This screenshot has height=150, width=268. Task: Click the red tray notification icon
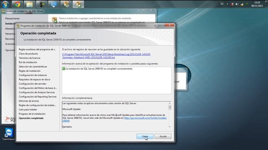pyautogui.click(x=232, y=4)
